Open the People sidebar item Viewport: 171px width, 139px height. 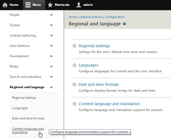(15, 15)
